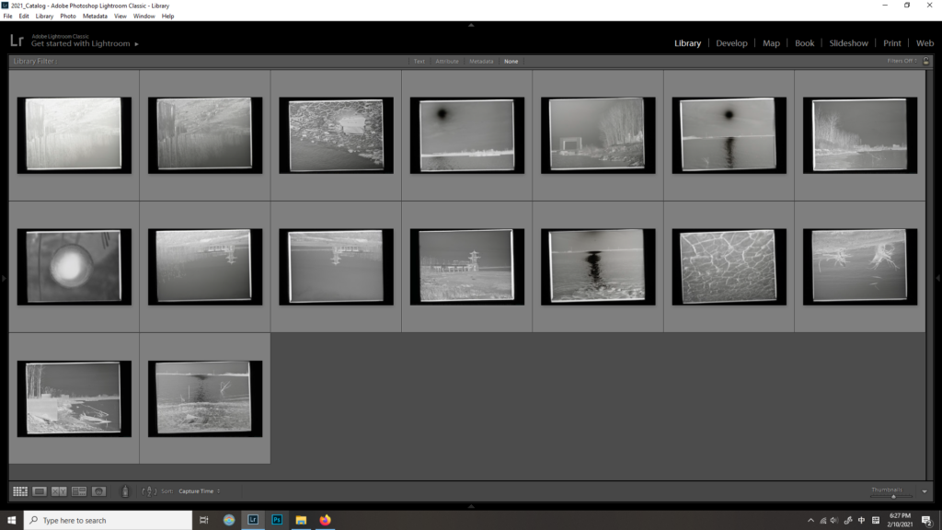942x530 pixels.
Task: Adjust the Thumbnails size slider
Action: click(x=891, y=496)
